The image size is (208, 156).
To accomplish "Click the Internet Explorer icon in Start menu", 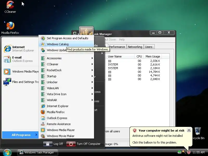I will point(7,49).
